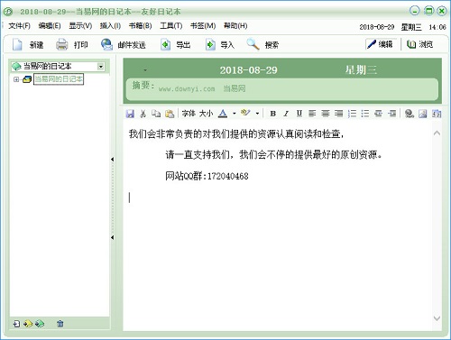
Task: Click the font color A icon
Action: [x=223, y=114]
